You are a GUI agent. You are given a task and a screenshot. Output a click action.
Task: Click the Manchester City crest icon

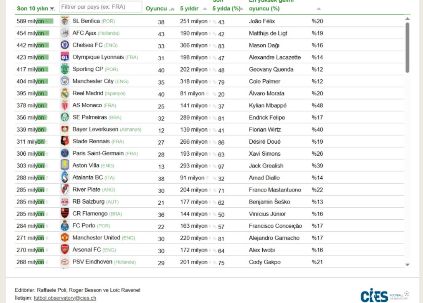coord(65,81)
